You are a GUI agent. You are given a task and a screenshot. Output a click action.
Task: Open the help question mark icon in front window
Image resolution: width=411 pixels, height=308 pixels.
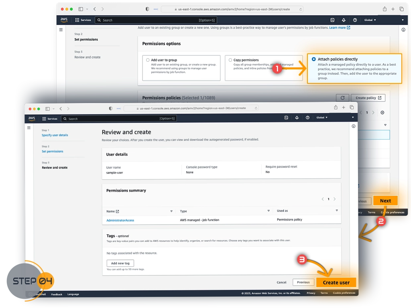click(307, 118)
